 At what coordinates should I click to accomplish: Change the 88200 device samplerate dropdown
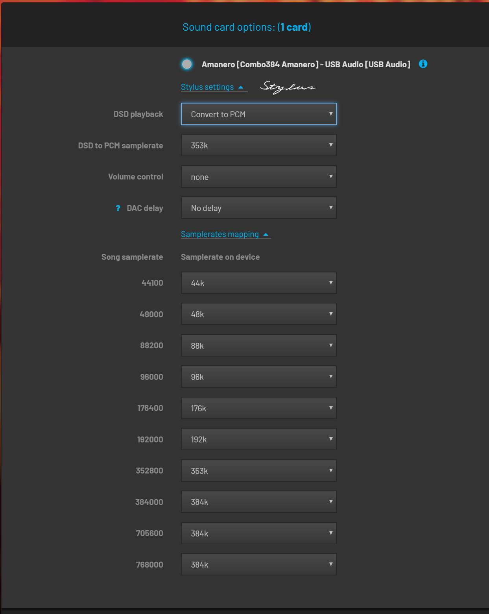[258, 346]
